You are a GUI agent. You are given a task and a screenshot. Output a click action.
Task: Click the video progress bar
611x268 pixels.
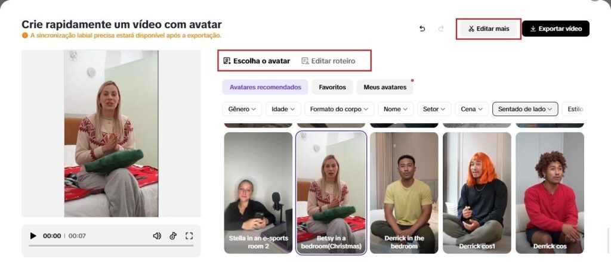[x=111, y=246]
